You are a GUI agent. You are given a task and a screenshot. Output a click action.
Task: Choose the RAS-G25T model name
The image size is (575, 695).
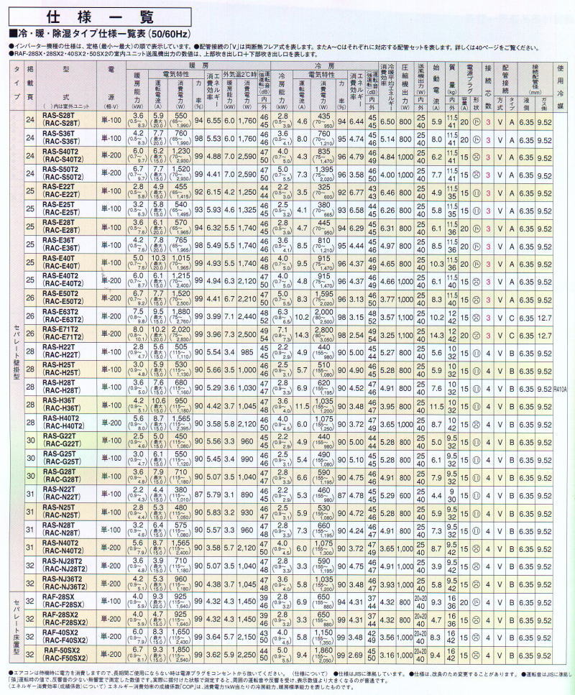pyautogui.click(x=59, y=454)
